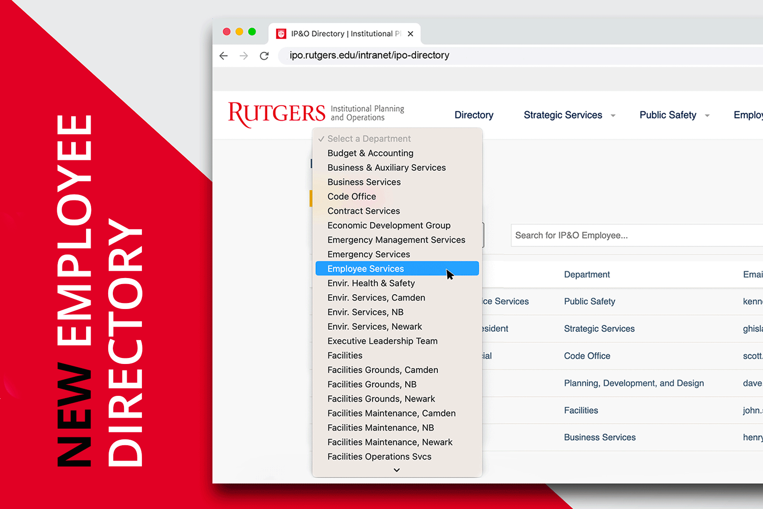Click the browser back arrow
763x509 pixels.
click(224, 56)
